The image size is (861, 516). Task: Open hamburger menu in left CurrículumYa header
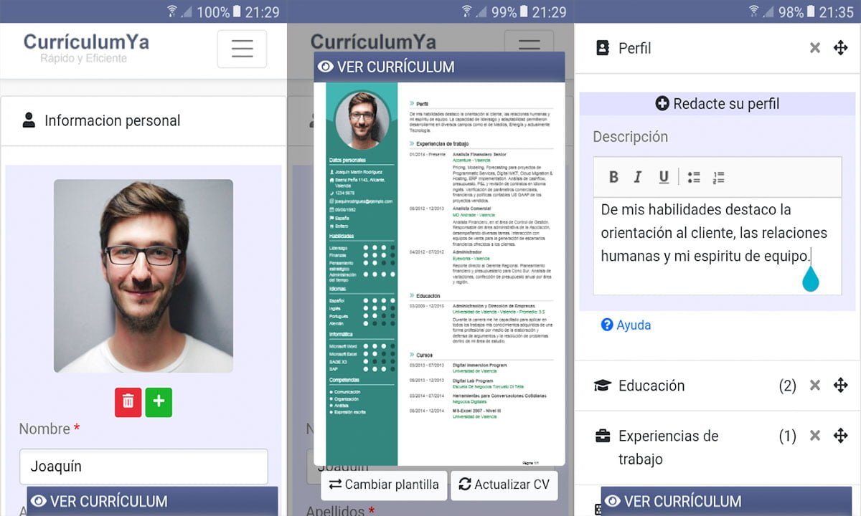242,49
